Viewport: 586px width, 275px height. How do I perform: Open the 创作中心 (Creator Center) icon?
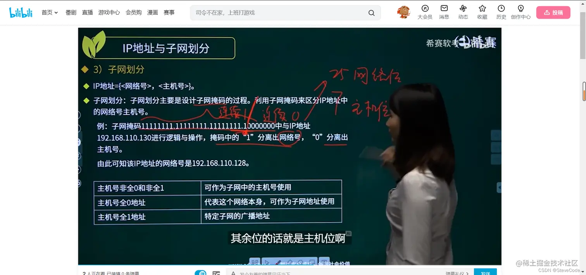(521, 12)
